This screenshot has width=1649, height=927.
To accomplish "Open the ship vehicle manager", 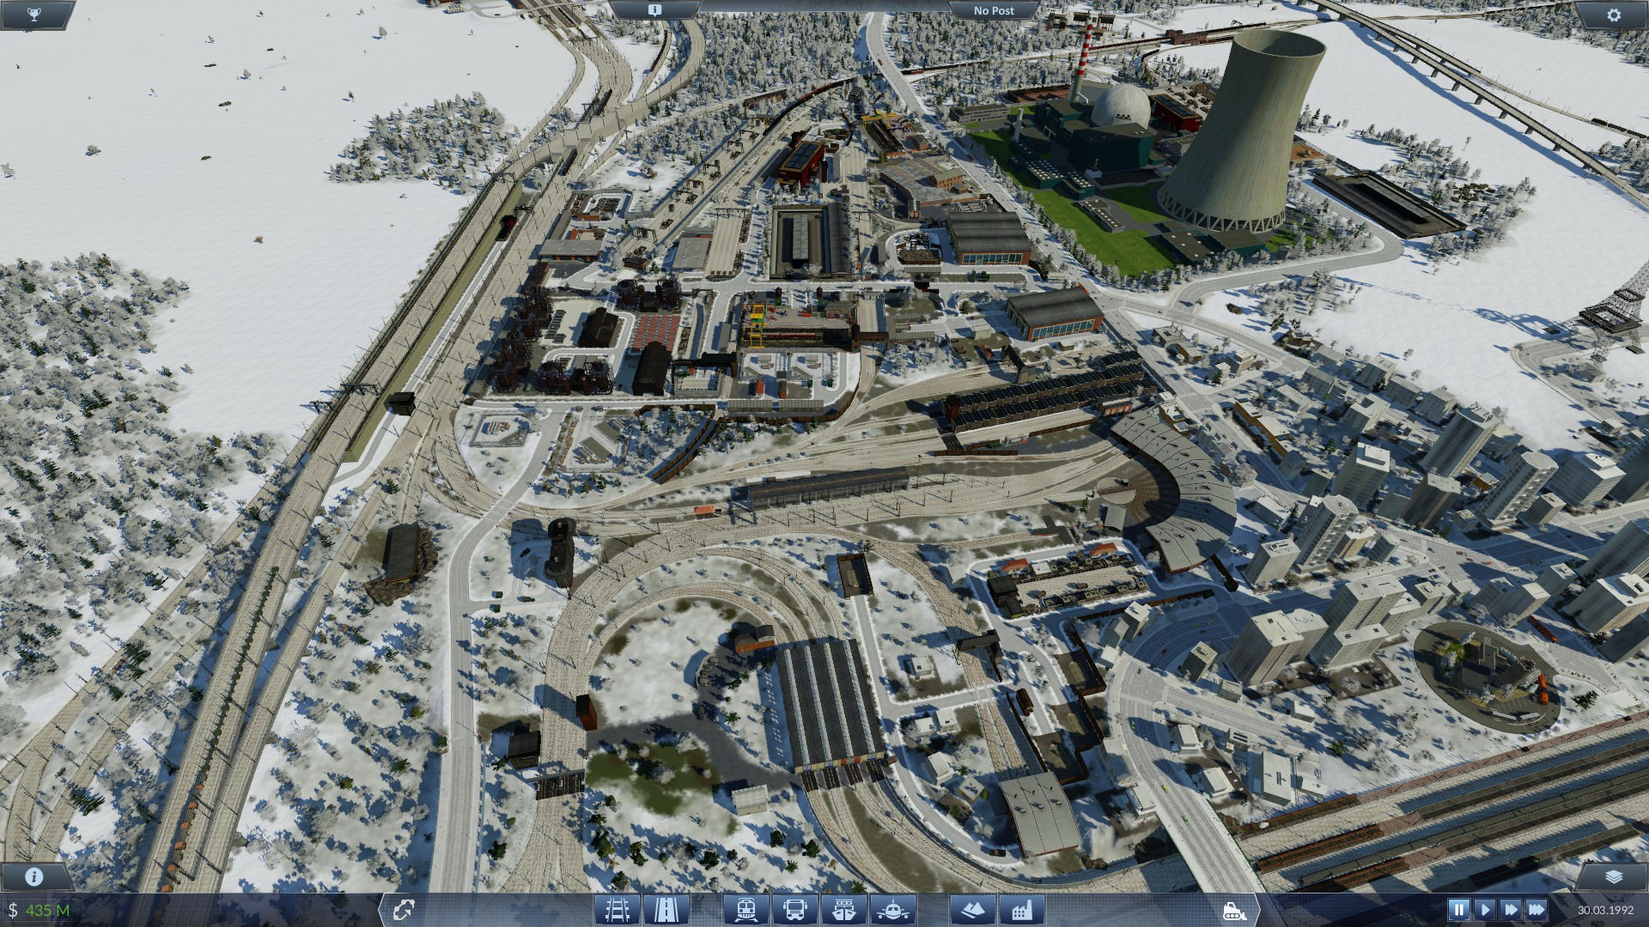I will point(843,909).
